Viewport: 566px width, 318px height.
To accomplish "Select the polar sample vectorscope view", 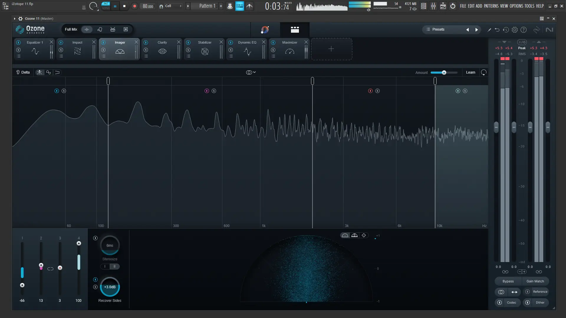I will click(x=345, y=235).
